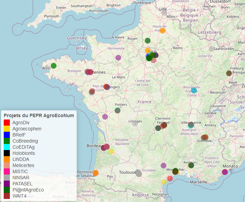
Task: Click the "Le Mans" city label
Action: 118,77
